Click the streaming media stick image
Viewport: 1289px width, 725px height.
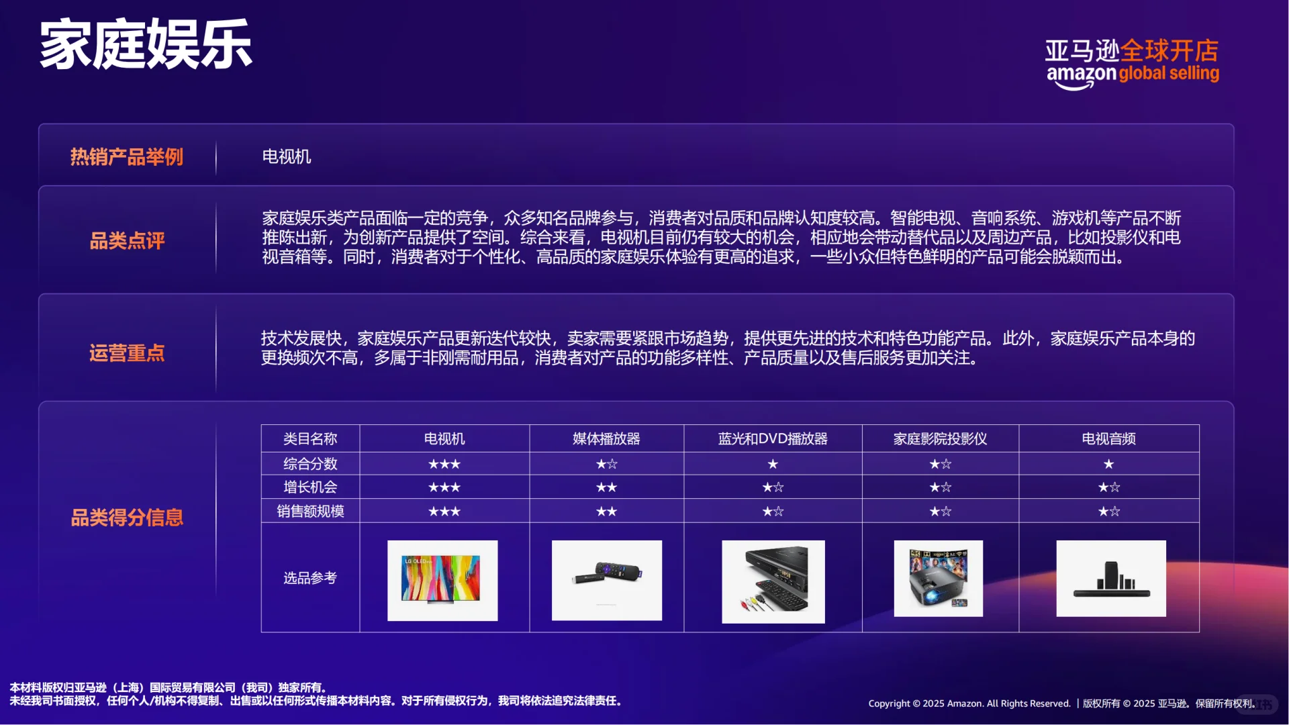[x=606, y=581]
